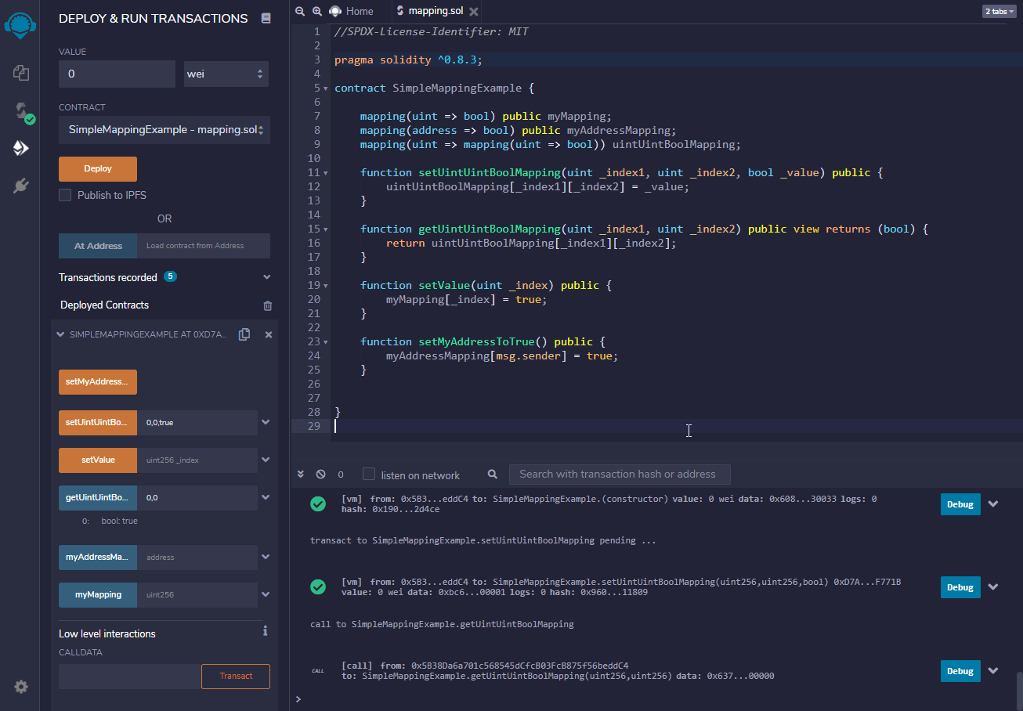1023x711 pixels.
Task: Run the setUintUintBoolMapping button
Action: coord(98,422)
